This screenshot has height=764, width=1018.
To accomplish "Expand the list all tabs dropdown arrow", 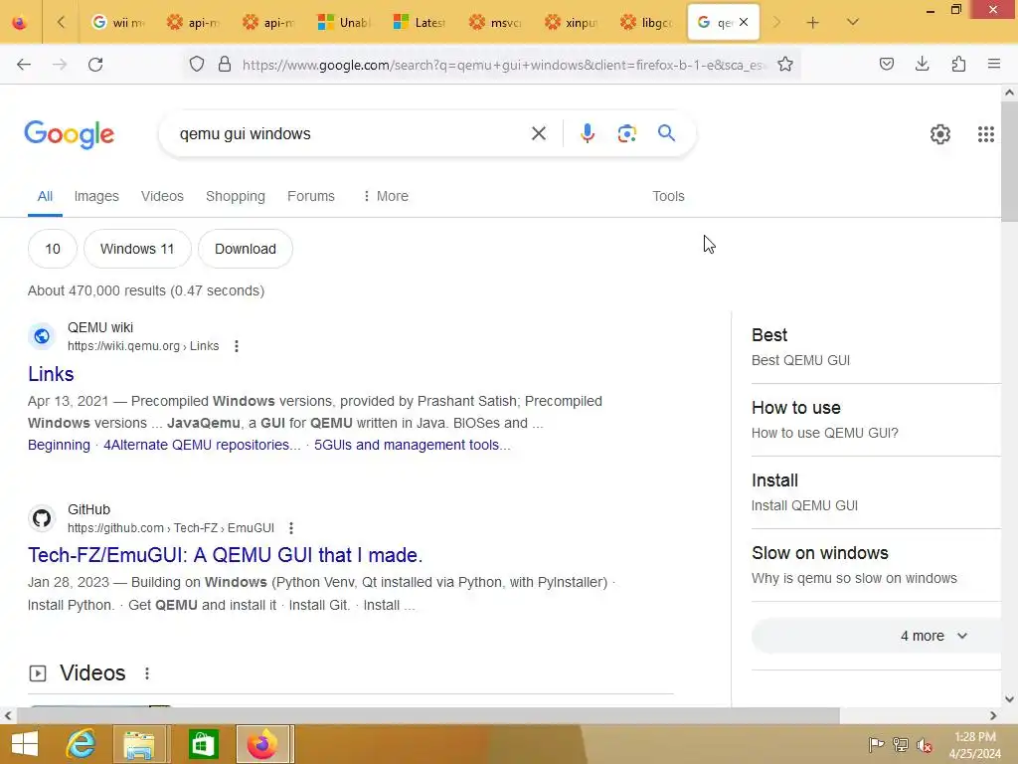I will coord(852,23).
